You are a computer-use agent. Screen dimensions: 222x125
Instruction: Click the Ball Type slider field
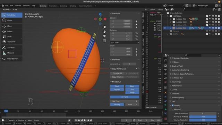tap(125, 101)
